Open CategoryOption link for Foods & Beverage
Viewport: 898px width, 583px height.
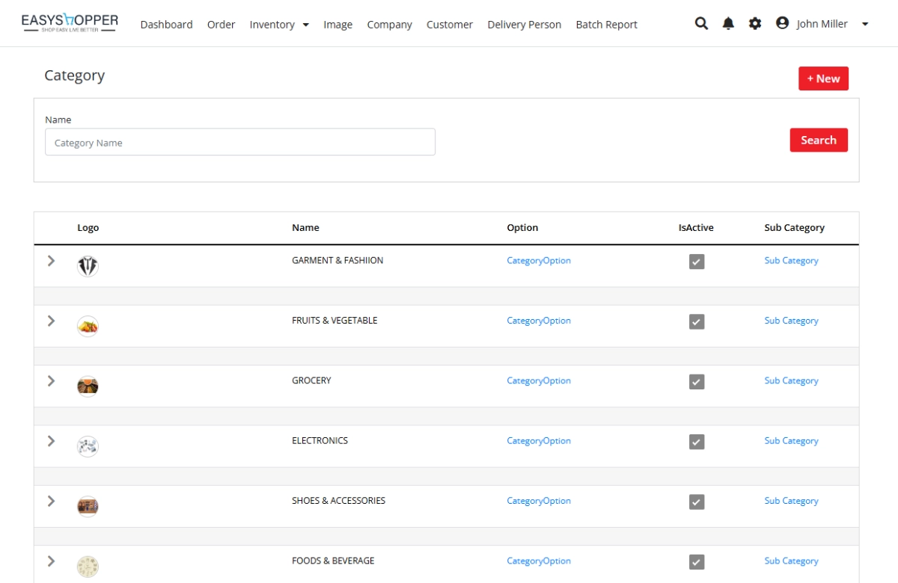click(x=538, y=561)
